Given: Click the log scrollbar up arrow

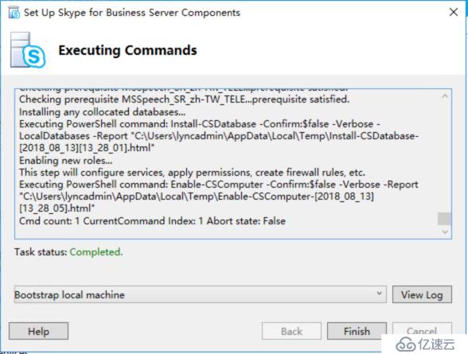Looking at the screenshot, I should [x=445, y=96].
